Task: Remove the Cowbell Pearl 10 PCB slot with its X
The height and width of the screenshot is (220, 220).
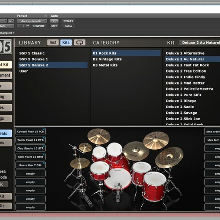Action: tap(44, 129)
